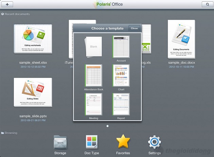The height and width of the screenshot is (157, 214).
Task: Click the Recent documents clock icon
Action: [2, 14]
